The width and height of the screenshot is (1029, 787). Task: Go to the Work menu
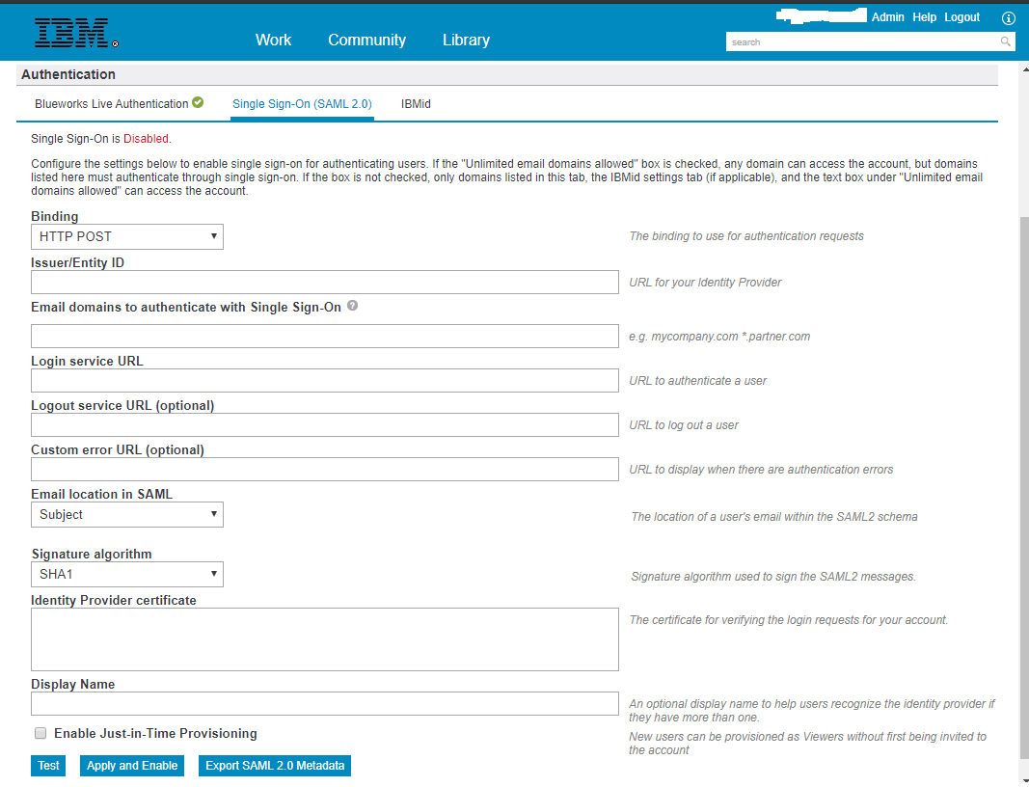pos(273,41)
